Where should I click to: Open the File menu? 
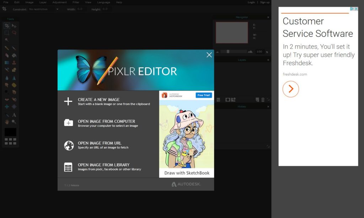coord(6,2)
